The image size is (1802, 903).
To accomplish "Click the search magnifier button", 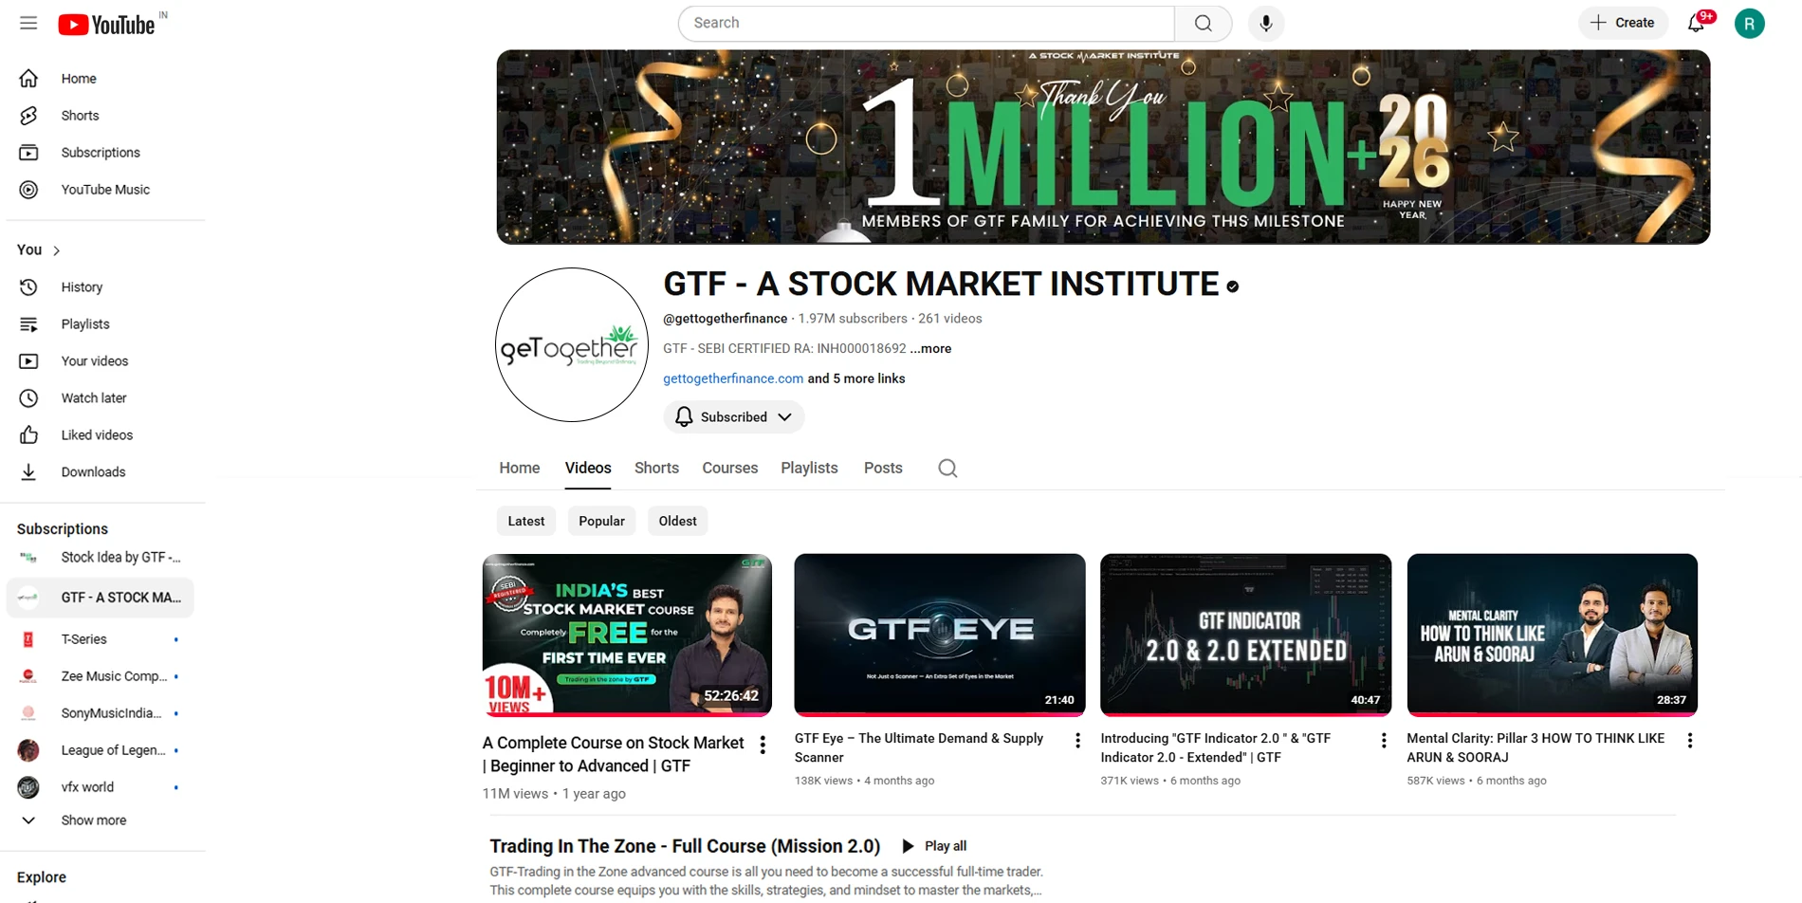I will pyautogui.click(x=1203, y=23).
